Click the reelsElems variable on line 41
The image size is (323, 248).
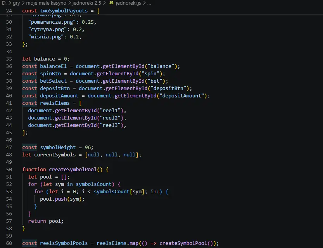[x=55, y=103]
